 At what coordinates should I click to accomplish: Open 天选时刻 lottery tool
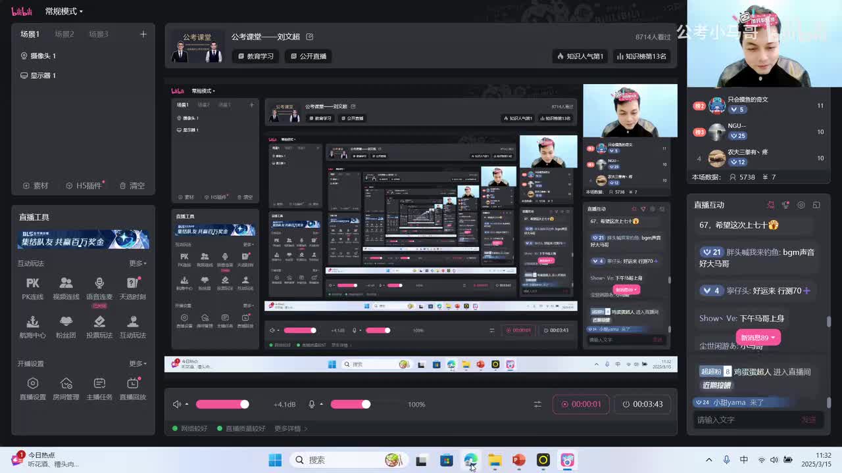[133, 288]
